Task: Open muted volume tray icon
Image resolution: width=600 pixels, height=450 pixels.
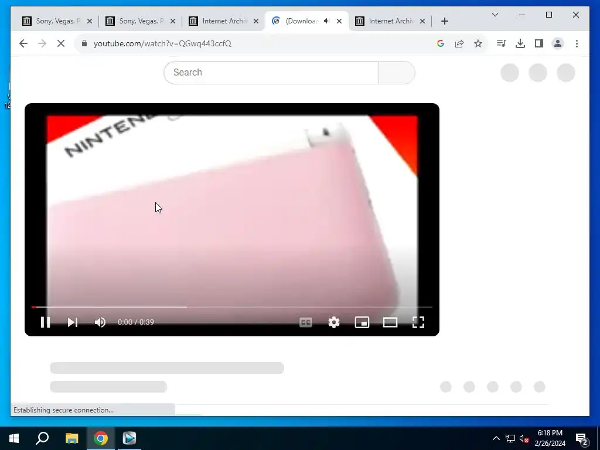Action: tap(524, 438)
